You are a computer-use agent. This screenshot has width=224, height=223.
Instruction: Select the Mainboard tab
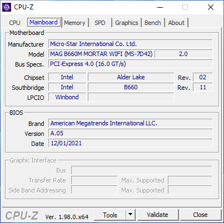click(x=44, y=22)
